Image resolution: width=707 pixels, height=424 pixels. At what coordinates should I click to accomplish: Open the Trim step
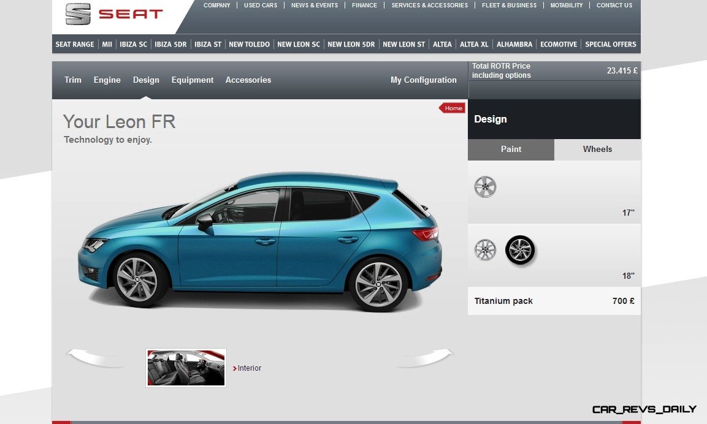(x=73, y=80)
